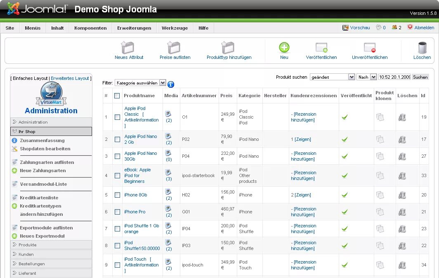Open the Werkzeuge menu
The height and width of the screenshot is (278, 439).
point(175,28)
